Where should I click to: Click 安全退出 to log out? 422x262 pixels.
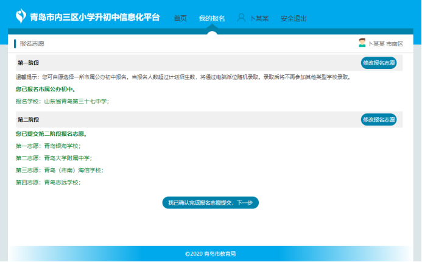coord(294,18)
